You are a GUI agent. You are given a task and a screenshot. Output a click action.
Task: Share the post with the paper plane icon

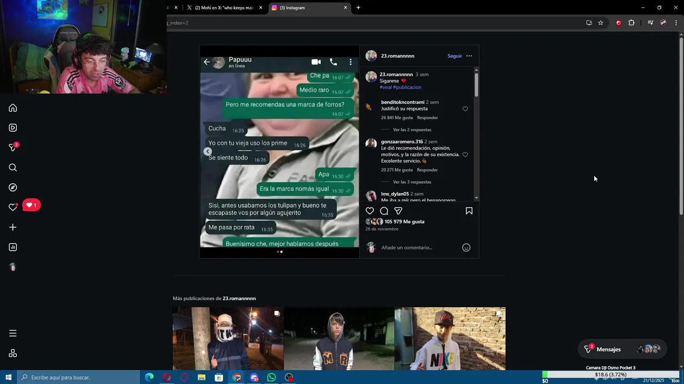point(398,211)
